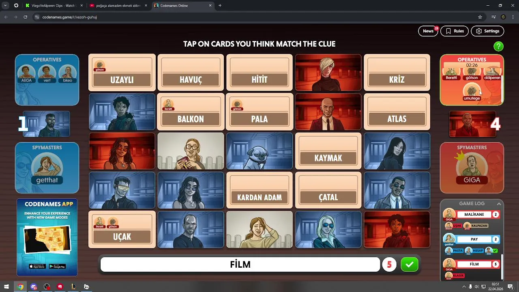The height and width of the screenshot is (292, 519).
Task: Switch to ViegoVeAlperen Clips browser tab
Action: (53, 6)
